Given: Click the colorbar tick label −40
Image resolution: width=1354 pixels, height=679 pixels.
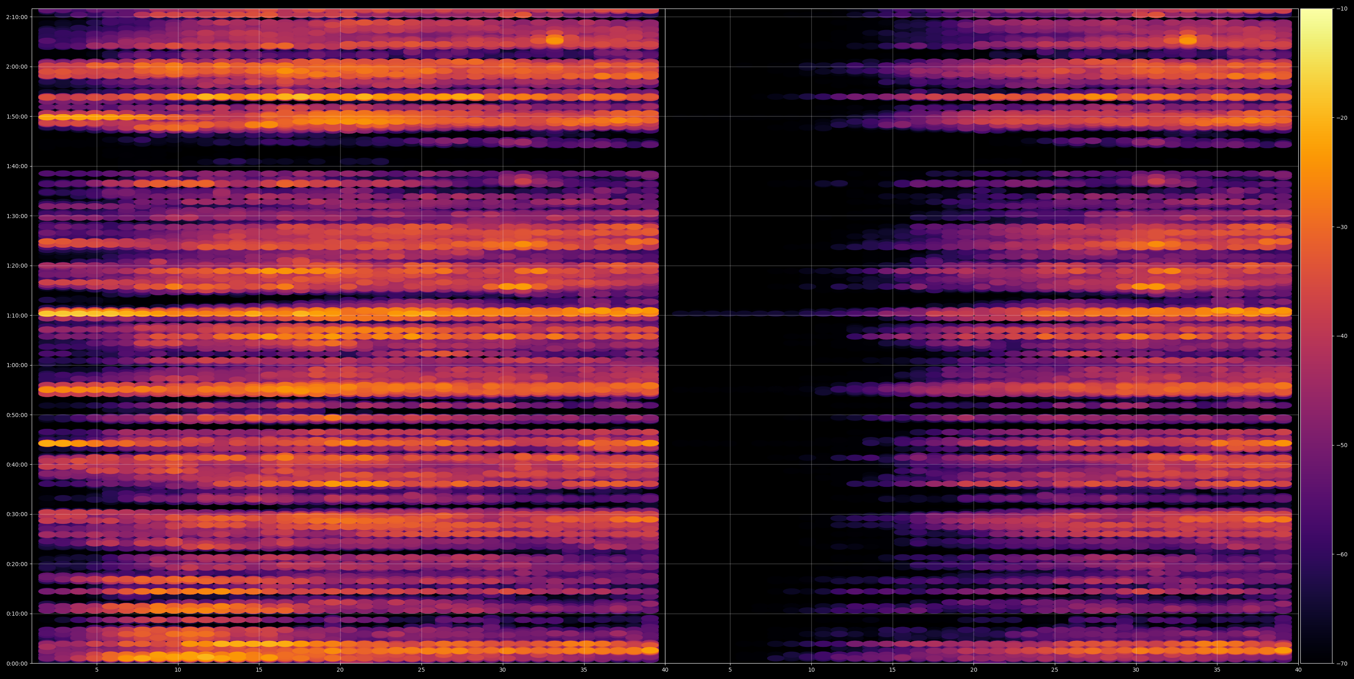Looking at the screenshot, I should pyautogui.click(x=1341, y=336).
